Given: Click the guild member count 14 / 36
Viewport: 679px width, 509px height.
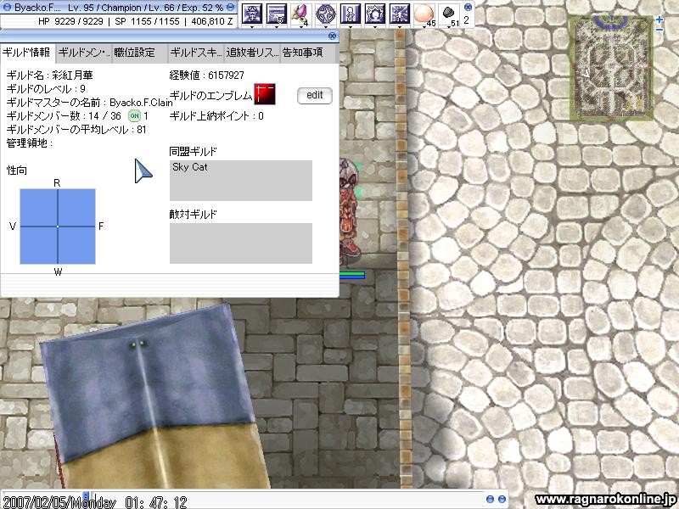Looking at the screenshot, I should [104, 116].
